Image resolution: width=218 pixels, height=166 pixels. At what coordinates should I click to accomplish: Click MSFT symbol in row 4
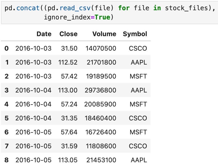(138, 104)
